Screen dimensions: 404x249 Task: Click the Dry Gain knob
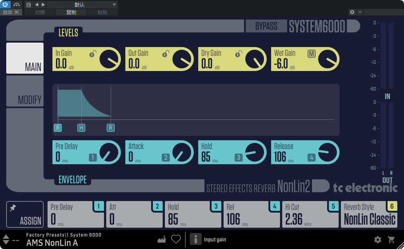tap(255, 59)
